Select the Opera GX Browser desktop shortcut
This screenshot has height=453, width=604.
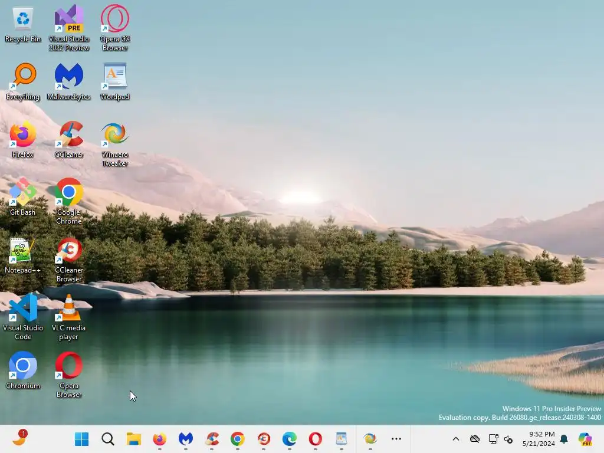pos(115,28)
